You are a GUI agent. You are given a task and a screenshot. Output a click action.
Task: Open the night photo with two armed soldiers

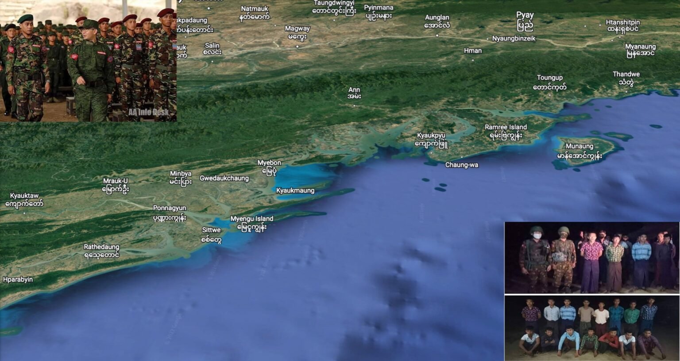coord(591,258)
